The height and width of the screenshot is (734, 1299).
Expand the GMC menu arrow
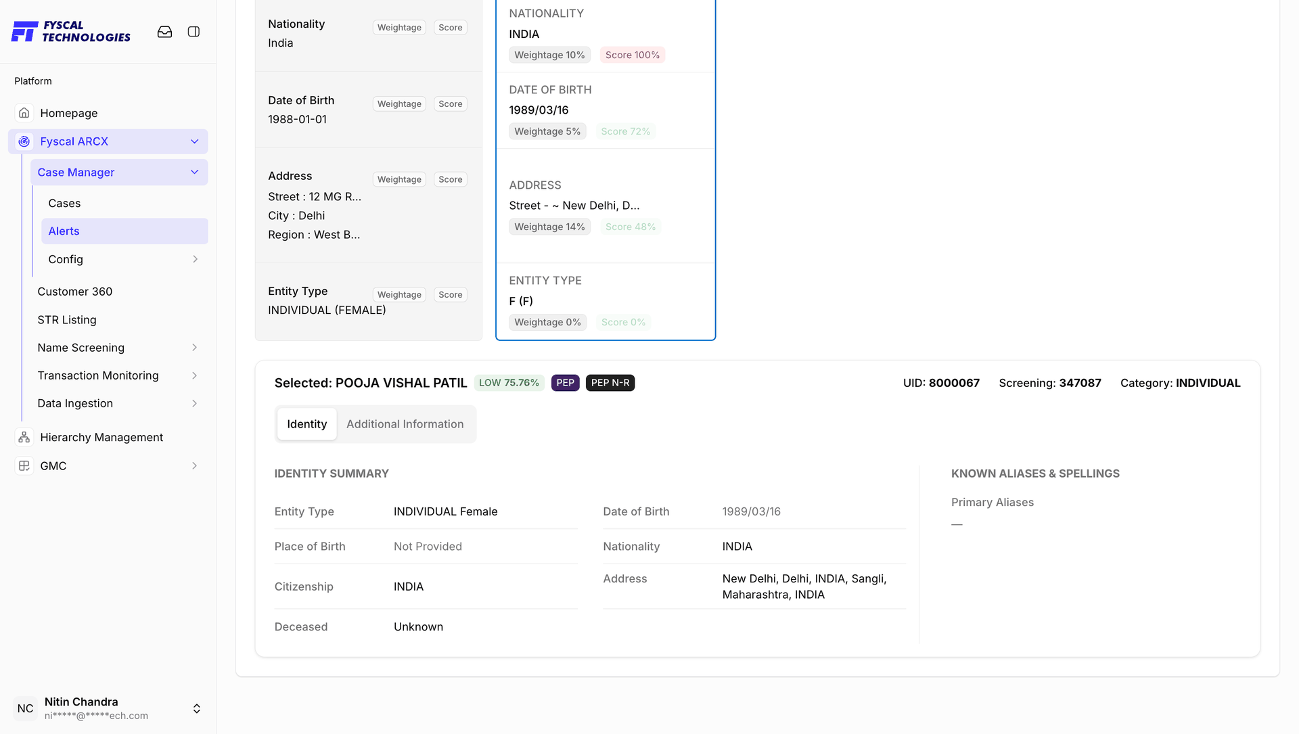(x=194, y=465)
